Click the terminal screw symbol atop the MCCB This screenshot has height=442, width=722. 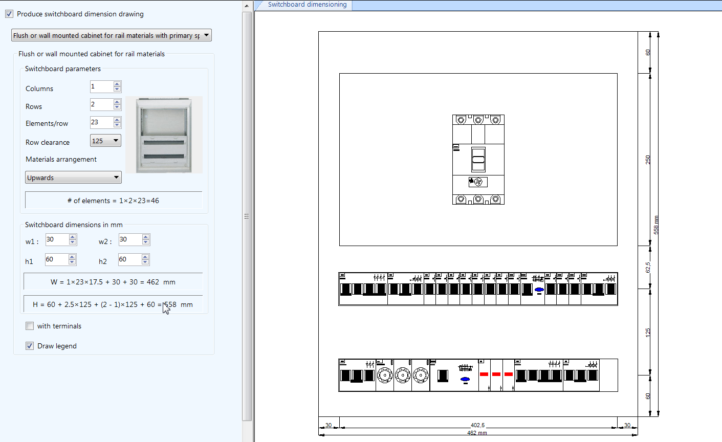click(478, 120)
